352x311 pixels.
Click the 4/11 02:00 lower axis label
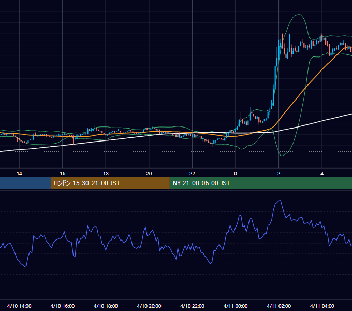click(x=278, y=306)
